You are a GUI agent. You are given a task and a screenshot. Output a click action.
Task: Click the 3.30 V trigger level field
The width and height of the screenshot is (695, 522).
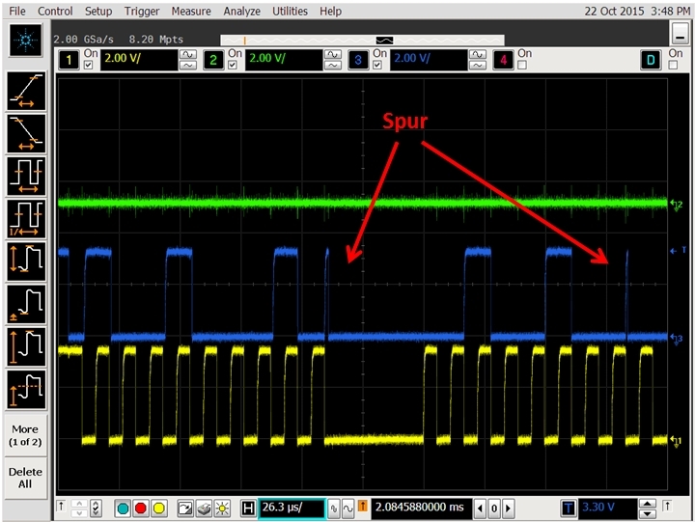[608, 508]
